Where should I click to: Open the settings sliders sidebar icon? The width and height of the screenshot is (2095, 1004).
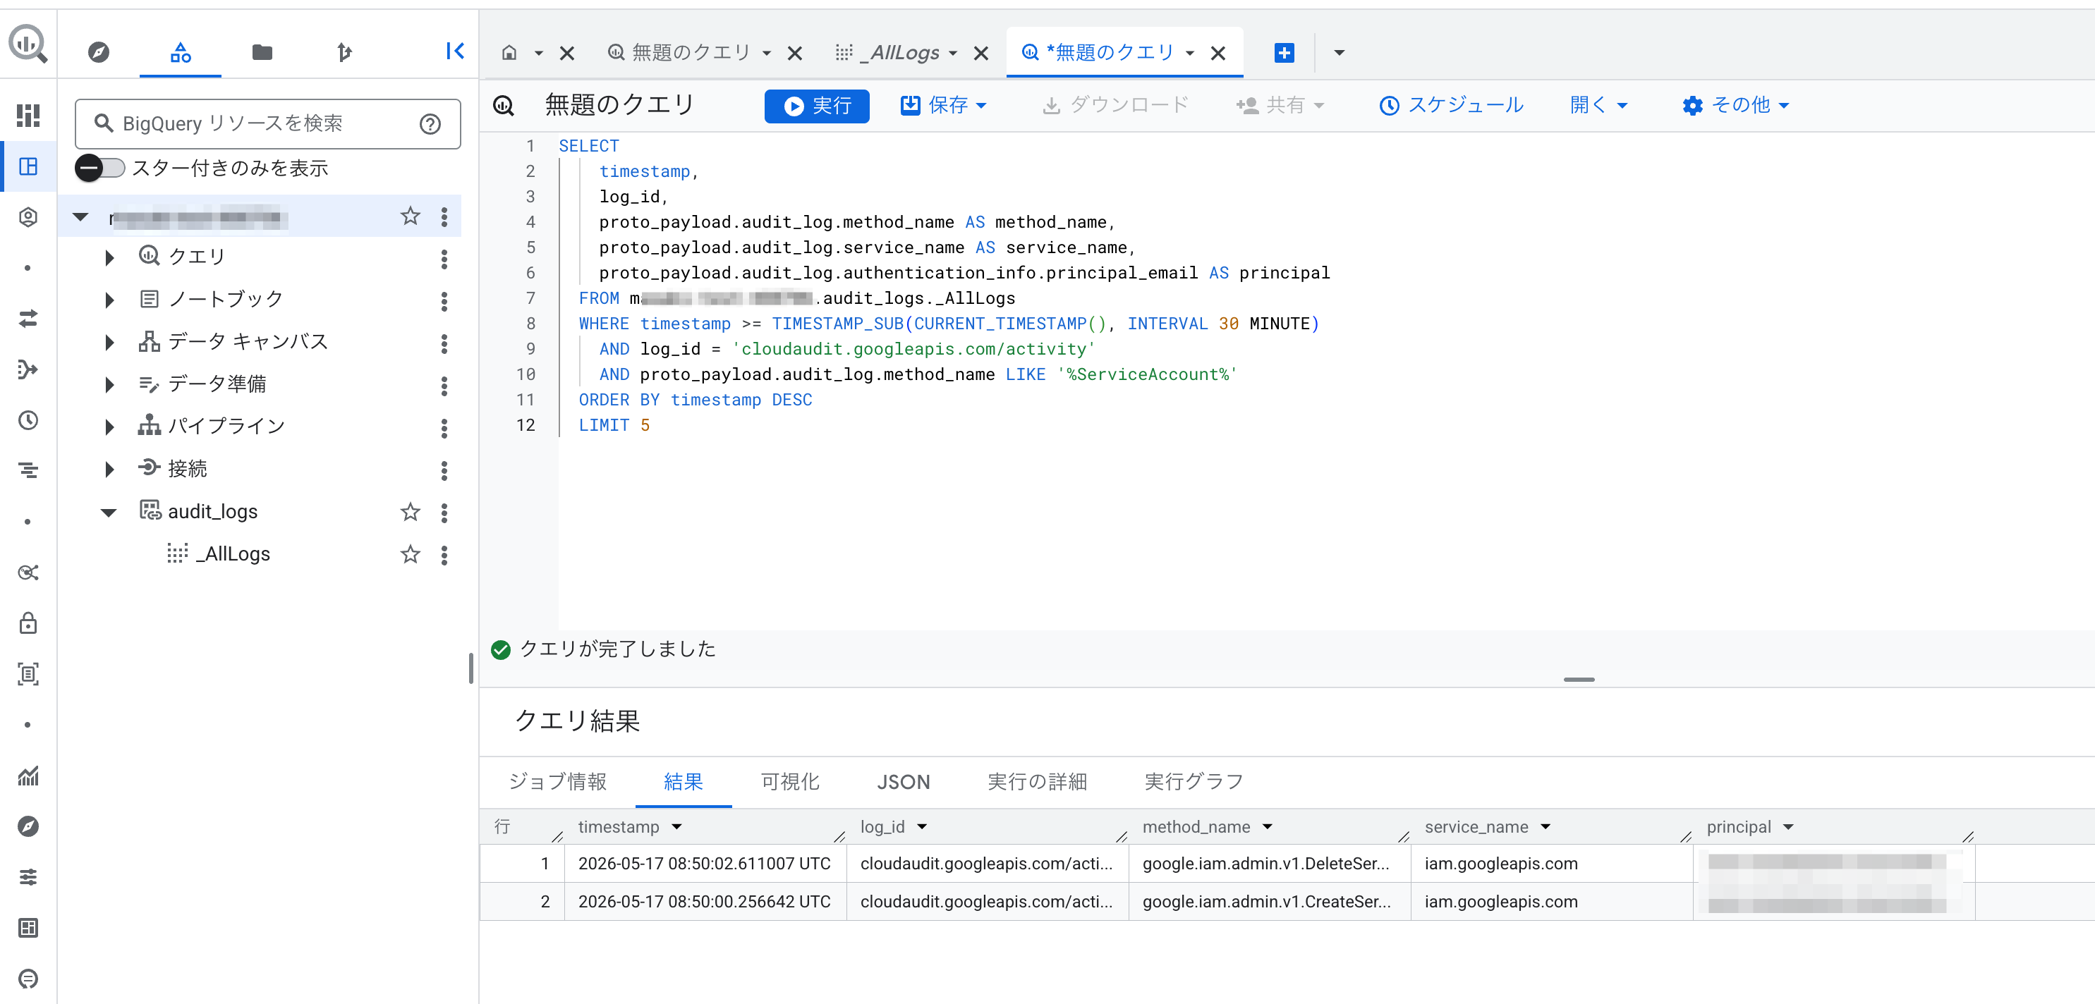(28, 877)
